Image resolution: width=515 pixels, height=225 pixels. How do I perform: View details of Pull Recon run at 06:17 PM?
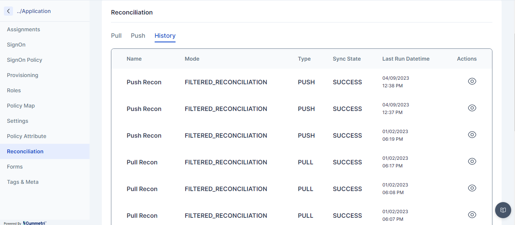tap(472, 161)
